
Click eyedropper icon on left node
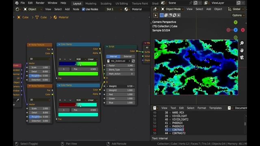tap(17, 100)
